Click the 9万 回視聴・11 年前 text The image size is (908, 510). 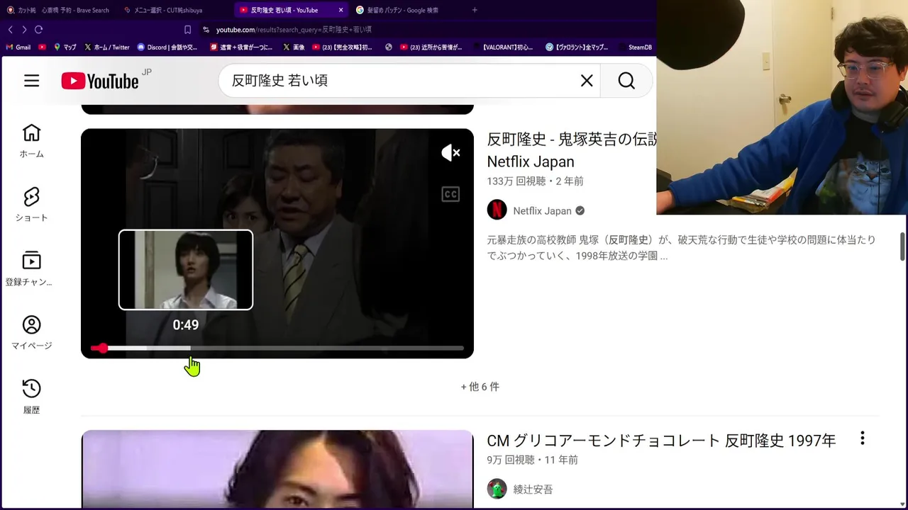pos(532,460)
